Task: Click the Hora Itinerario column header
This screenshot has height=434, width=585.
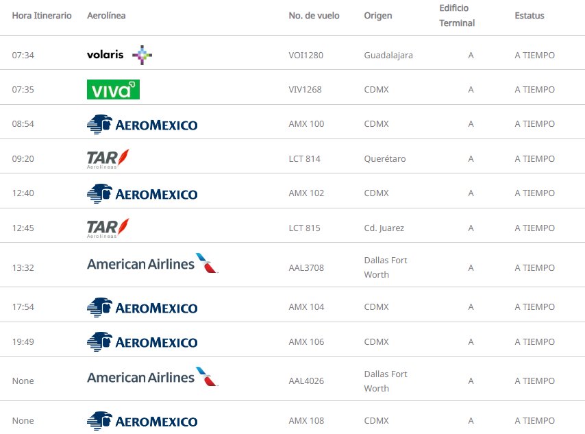Action: [42, 16]
